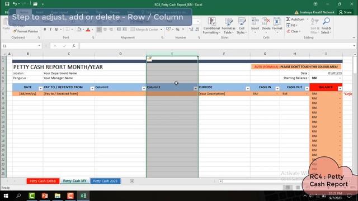Toggle Italic formatting
The width and height of the screenshot is (358, 201).
pyautogui.click(x=50, y=30)
